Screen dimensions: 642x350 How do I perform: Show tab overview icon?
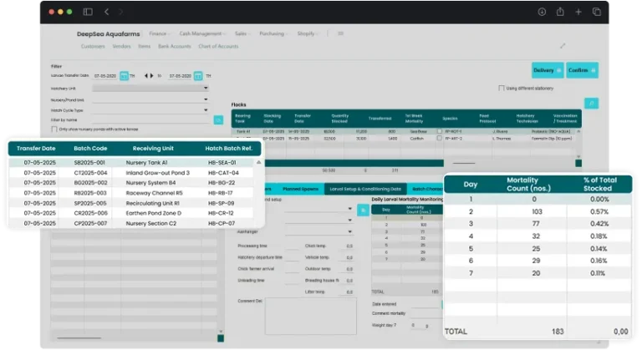click(x=597, y=12)
